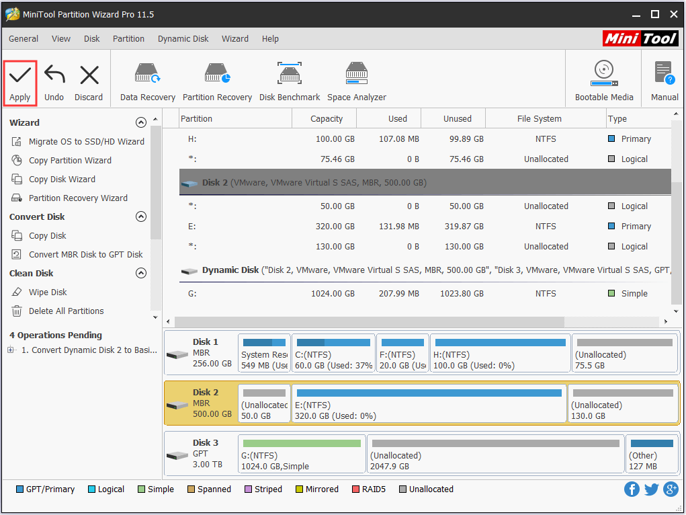Select Disk 3 icon in disk map
The image size is (686, 515).
(177, 455)
